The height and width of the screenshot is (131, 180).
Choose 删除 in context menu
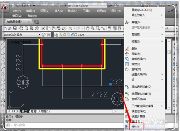point(134,49)
